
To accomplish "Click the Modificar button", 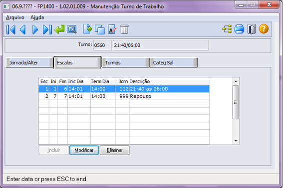I will [x=84, y=150].
